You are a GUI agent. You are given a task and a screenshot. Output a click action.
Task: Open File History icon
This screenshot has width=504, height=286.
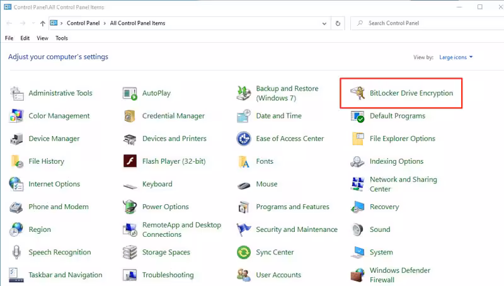click(x=16, y=161)
